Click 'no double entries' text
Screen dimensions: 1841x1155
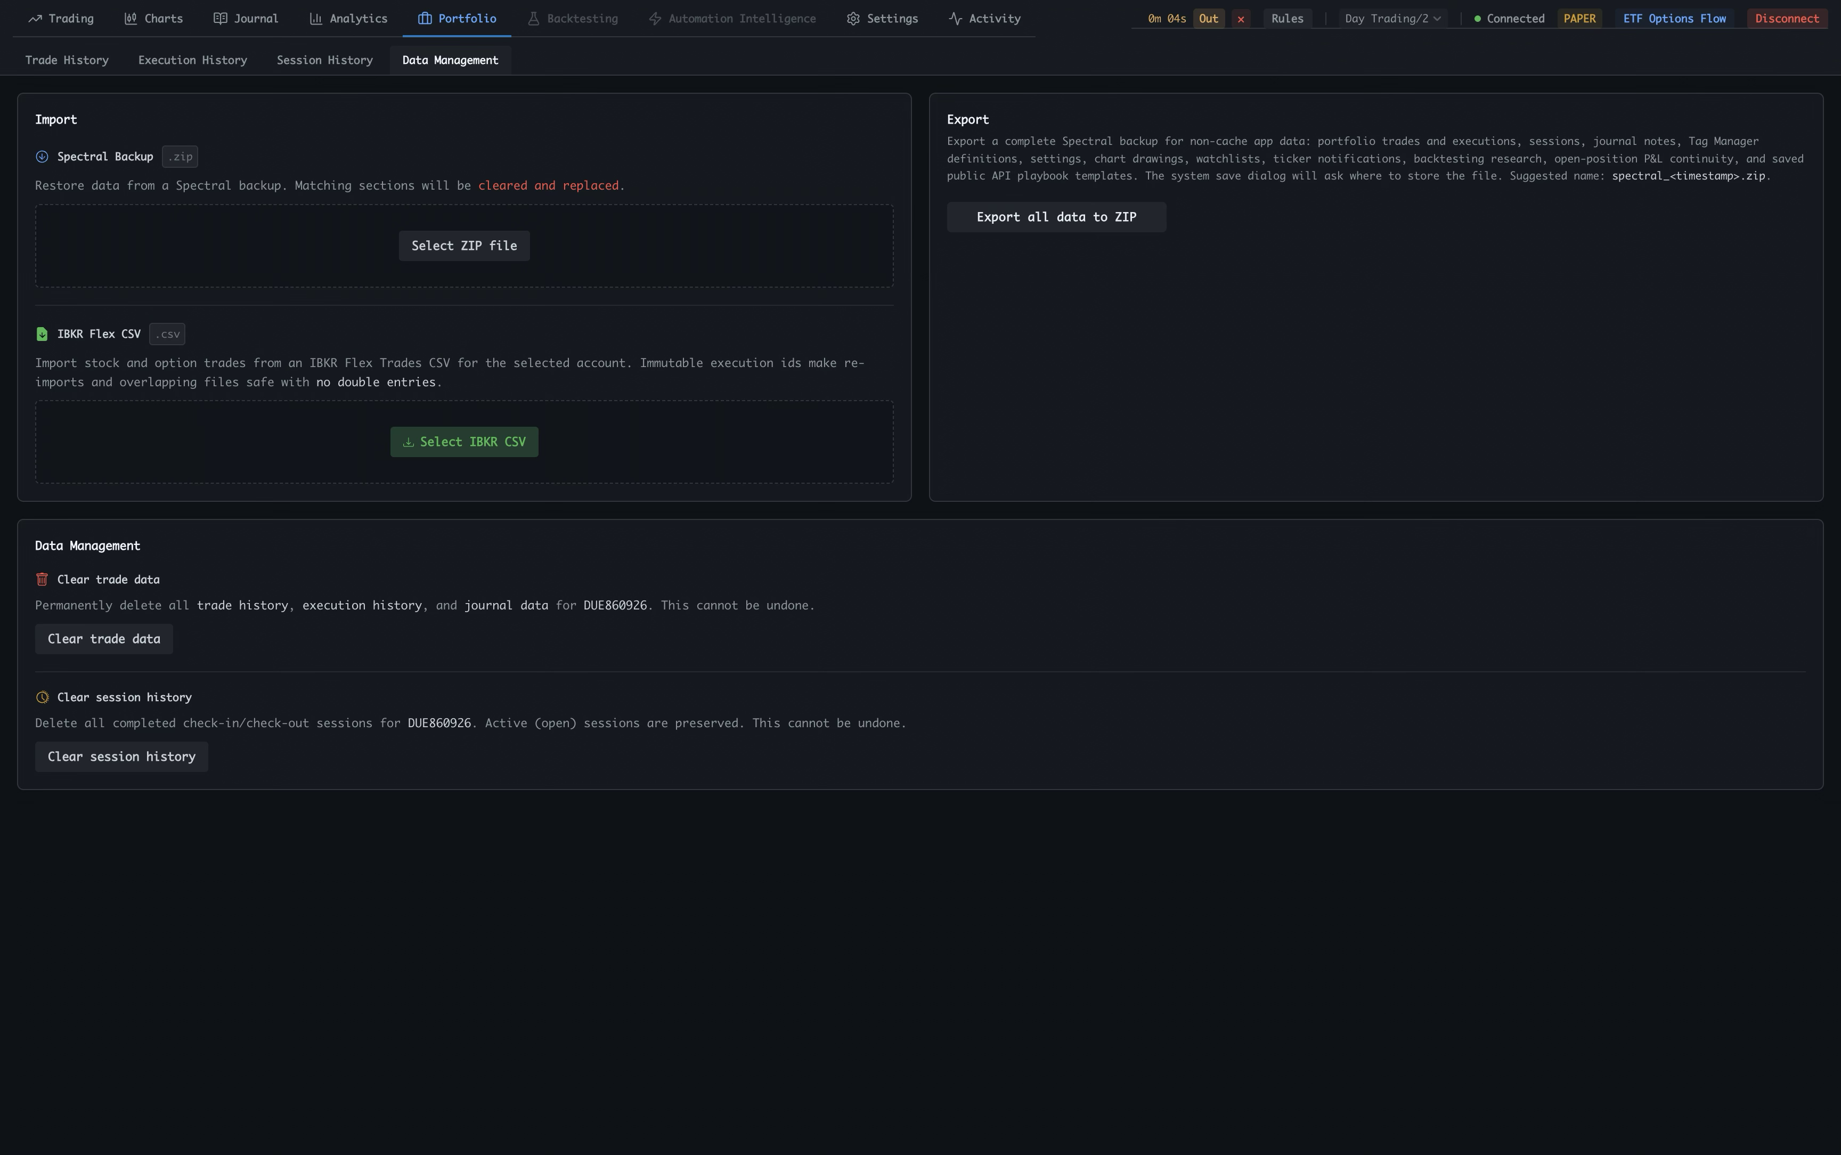click(376, 382)
